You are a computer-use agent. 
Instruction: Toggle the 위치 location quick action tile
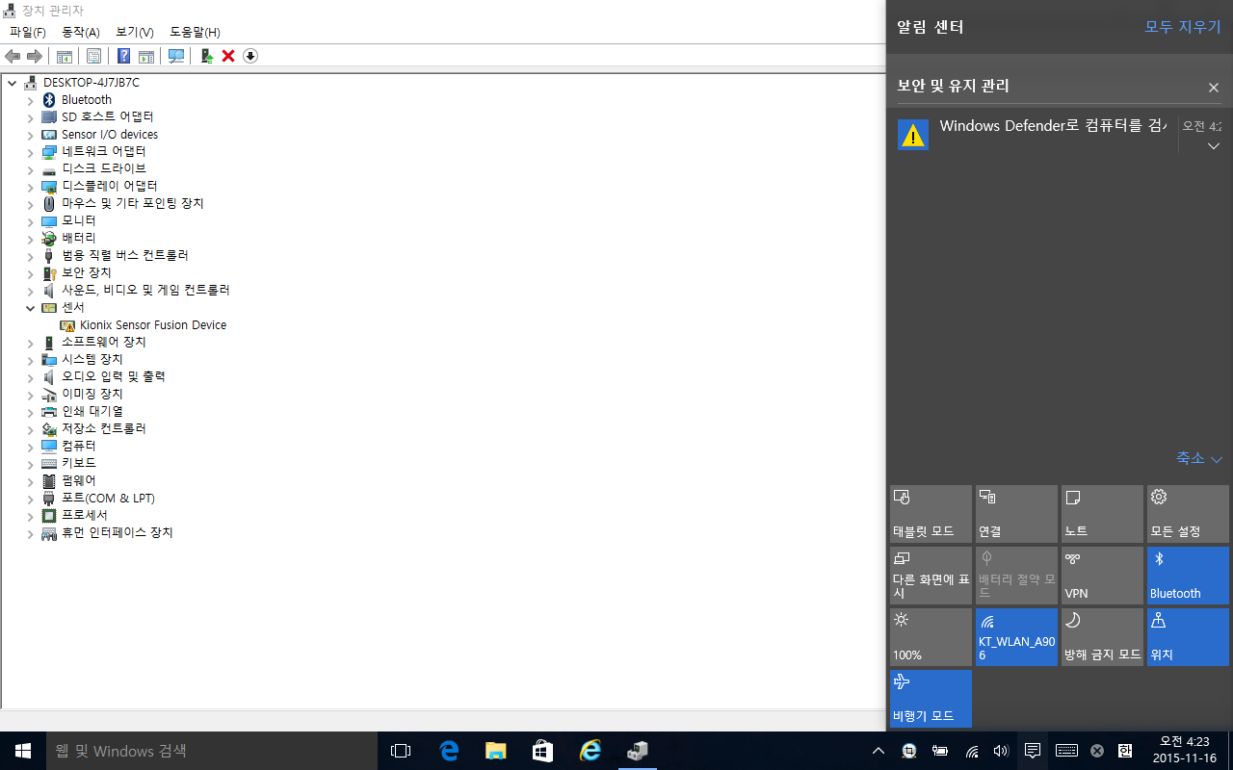(1188, 637)
